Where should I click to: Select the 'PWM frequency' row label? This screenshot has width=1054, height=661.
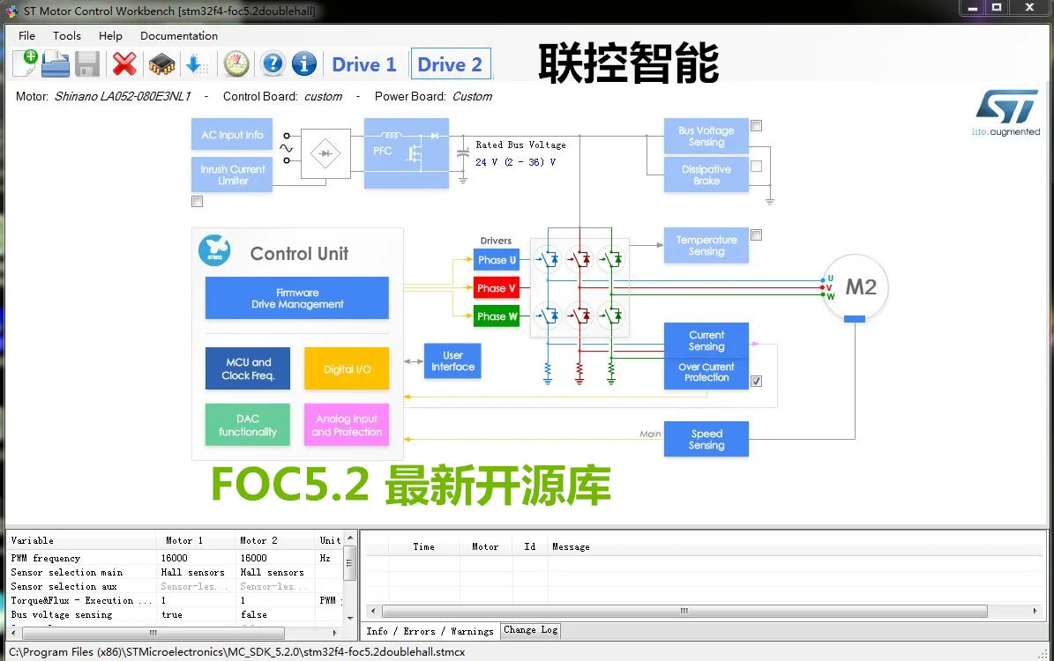pyautogui.click(x=45, y=558)
